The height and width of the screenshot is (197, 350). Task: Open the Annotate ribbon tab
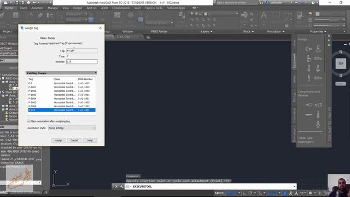37,8
